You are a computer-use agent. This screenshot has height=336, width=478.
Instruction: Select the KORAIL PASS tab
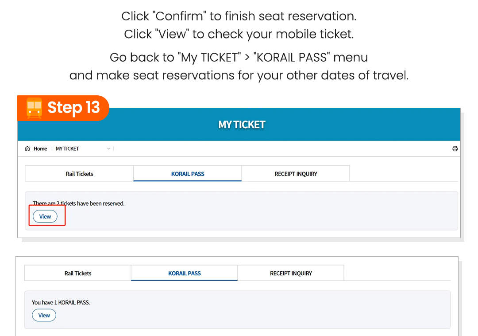pyautogui.click(x=187, y=174)
